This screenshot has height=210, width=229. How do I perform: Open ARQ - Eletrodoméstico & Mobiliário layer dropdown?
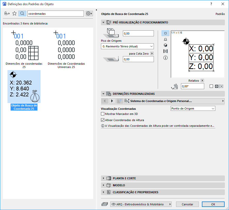pyautogui.click(x=141, y=204)
